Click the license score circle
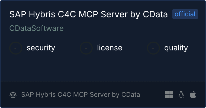 (x=86, y=48)
